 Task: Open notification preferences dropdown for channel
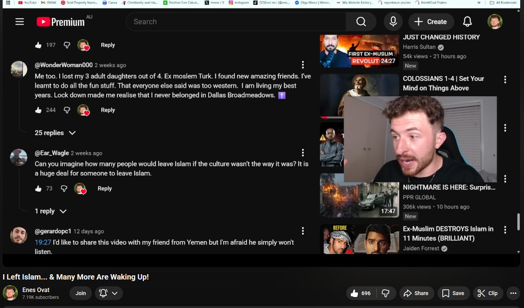point(109,293)
